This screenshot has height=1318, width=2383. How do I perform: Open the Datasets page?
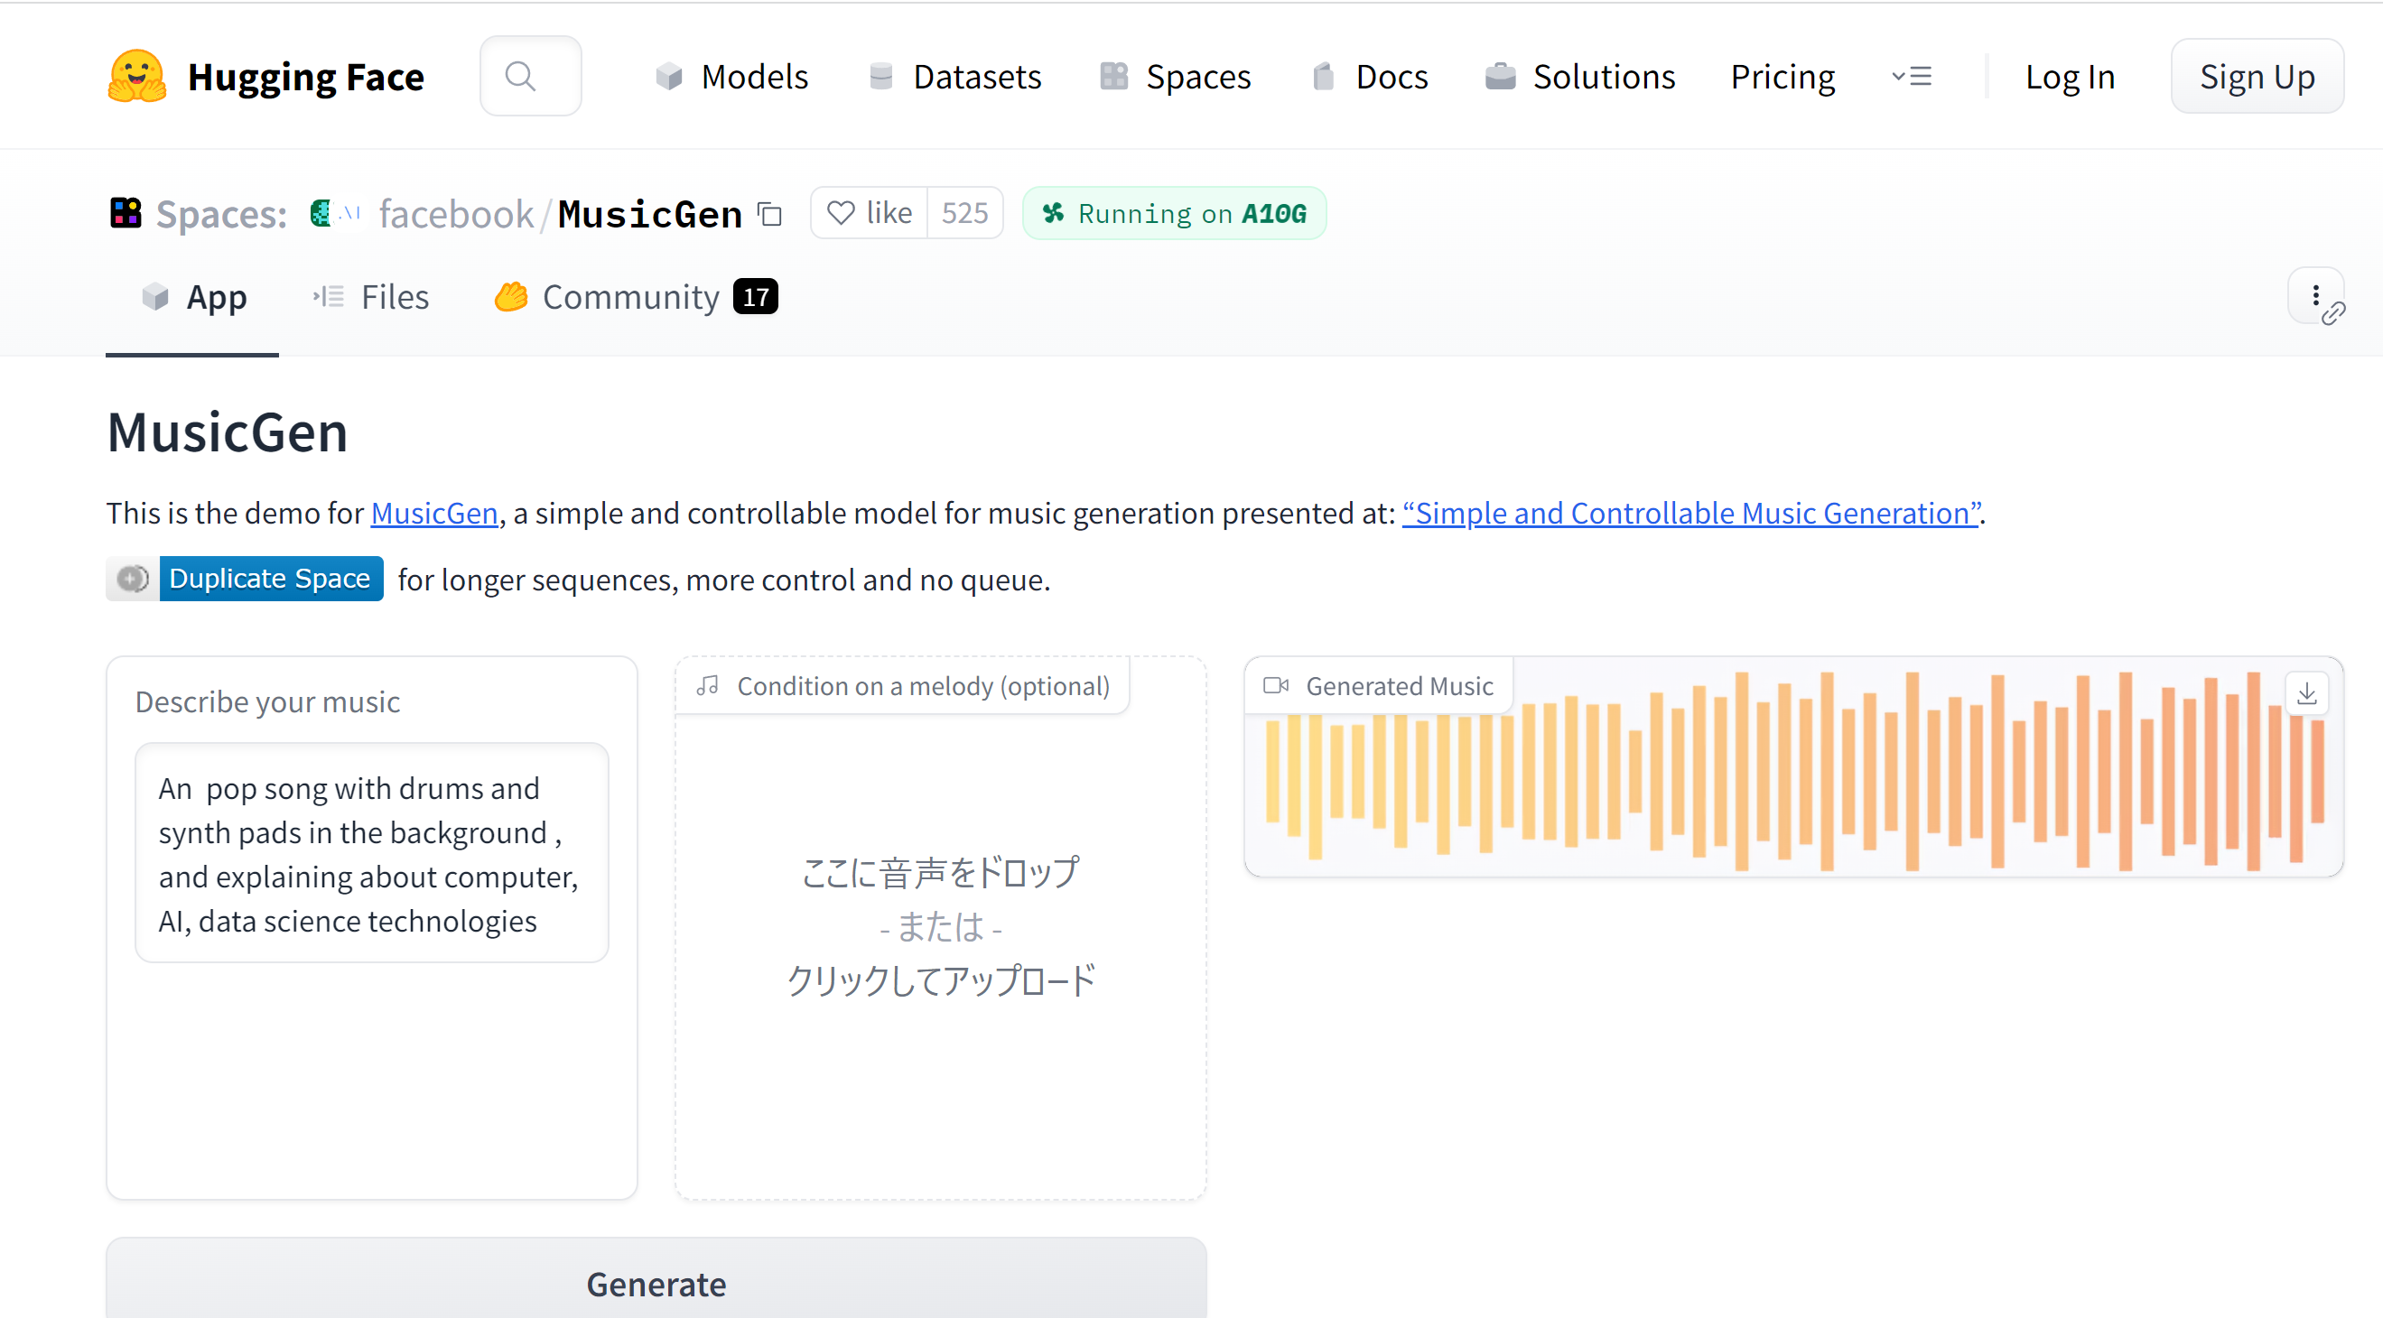(x=955, y=77)
